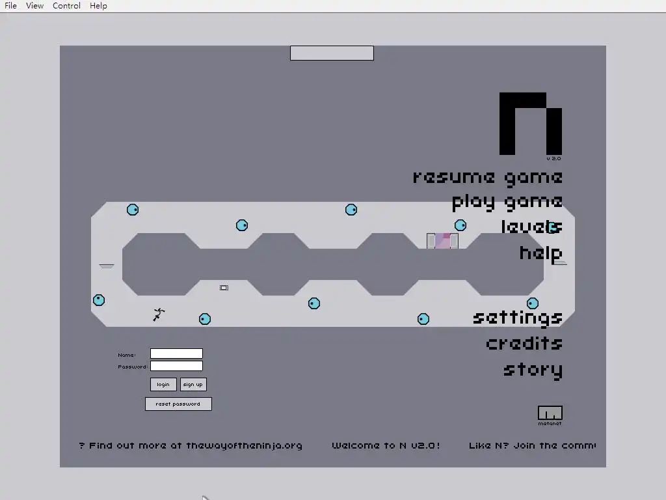Click the Password input field
The height and width of the screenshot is (500, 666).
click(x=177, y=366)
